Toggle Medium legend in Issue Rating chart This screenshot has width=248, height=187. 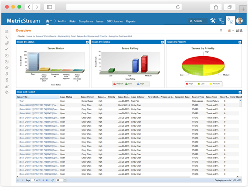click(118, 84)
